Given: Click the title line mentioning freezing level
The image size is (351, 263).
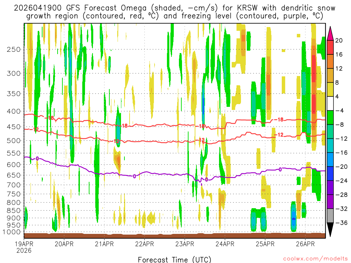Looking at the screenshot, I should coord(174,16).
